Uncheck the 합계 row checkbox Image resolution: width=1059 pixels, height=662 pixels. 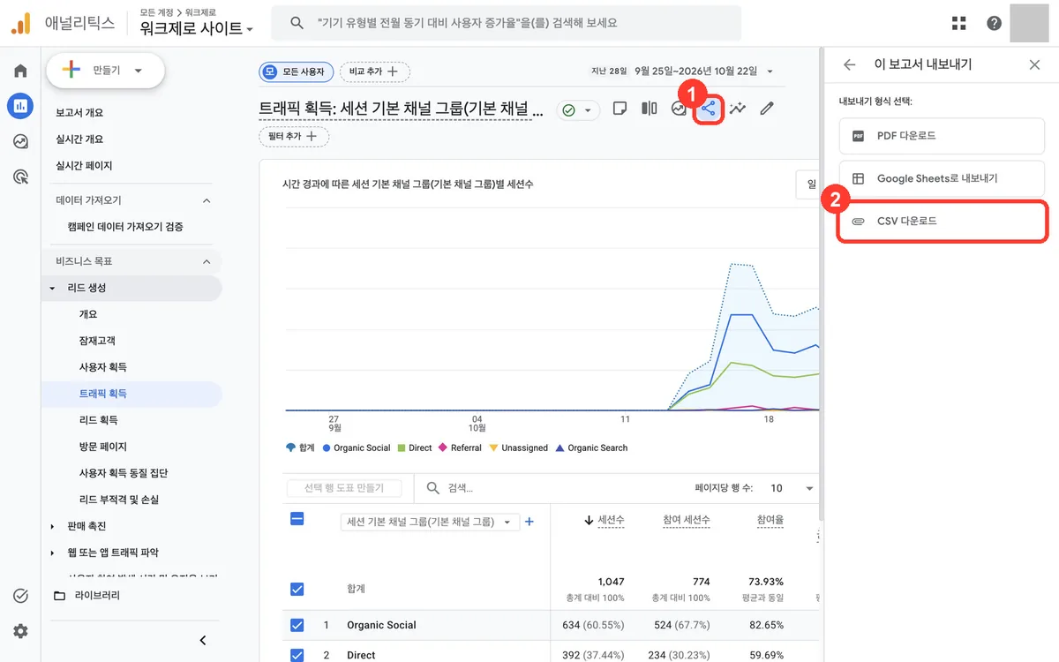(297, 589)
